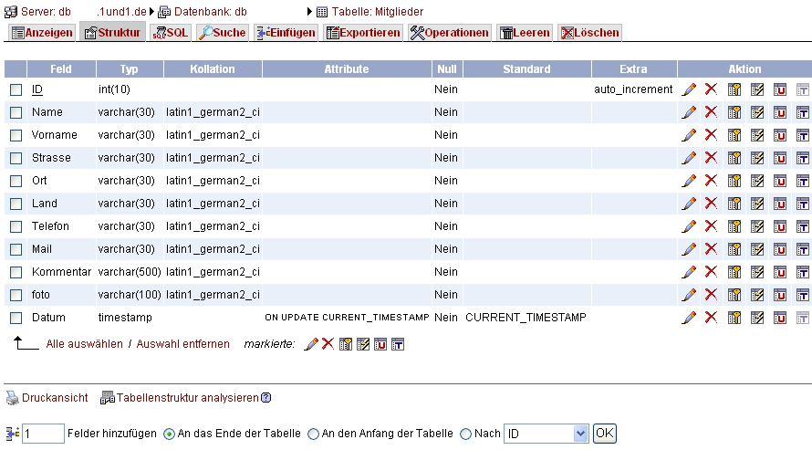Switch to the SQL tab
Screen dimensions: 812x450
(x=170, y=33)
